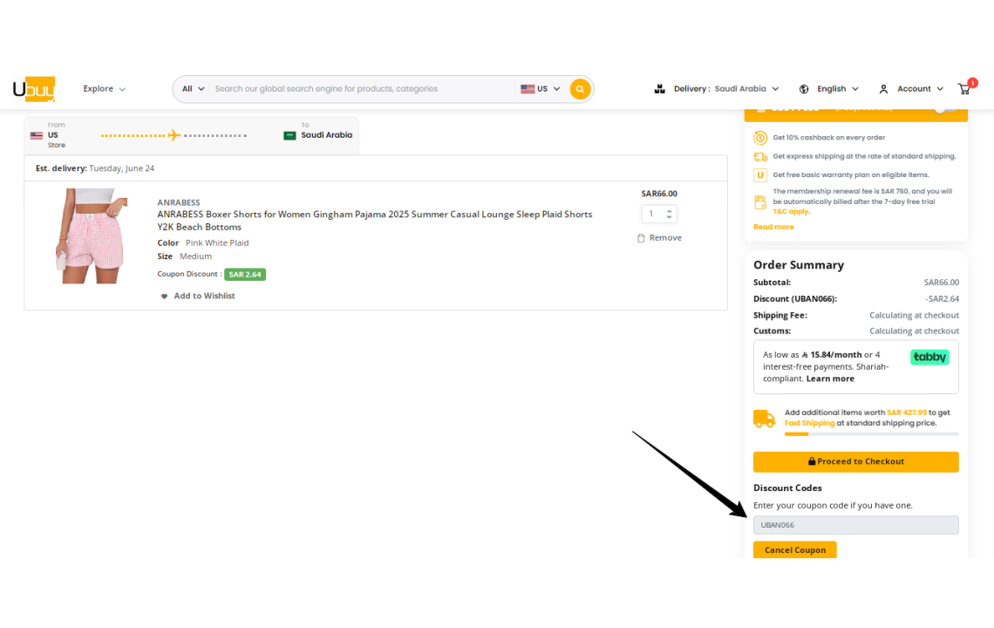Click the Pink White Plaid color text

[x=217, y=243]
